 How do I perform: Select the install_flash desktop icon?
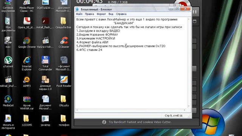(45, 21)
